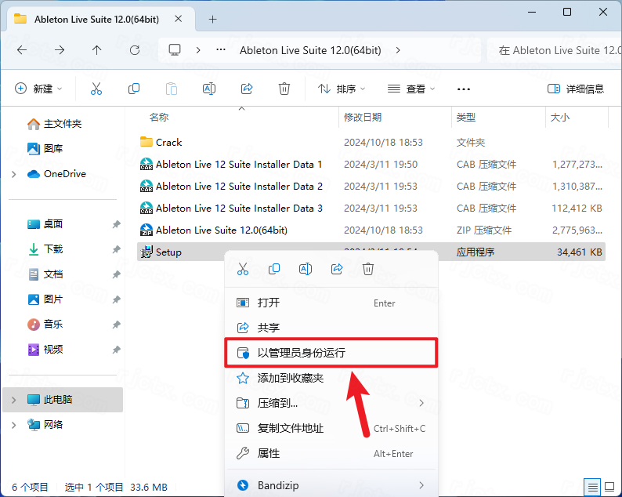Switch to details list view in status bar

pos(594,487)
